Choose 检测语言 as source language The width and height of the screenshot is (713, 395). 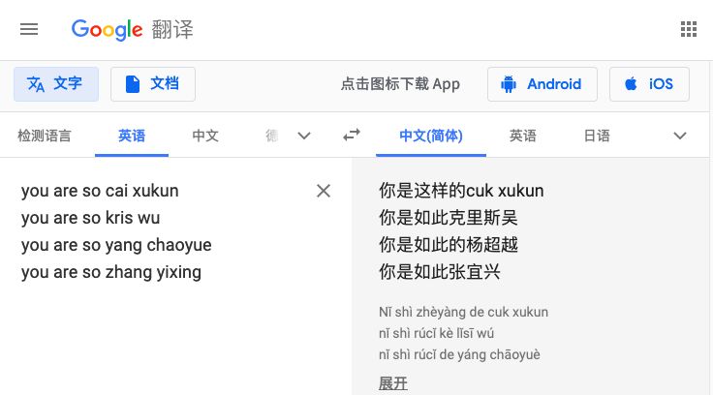(x=45, y=136)
